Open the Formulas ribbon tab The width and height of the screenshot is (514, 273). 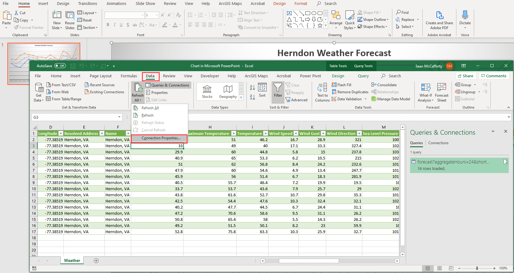click(x=129, y=76)
